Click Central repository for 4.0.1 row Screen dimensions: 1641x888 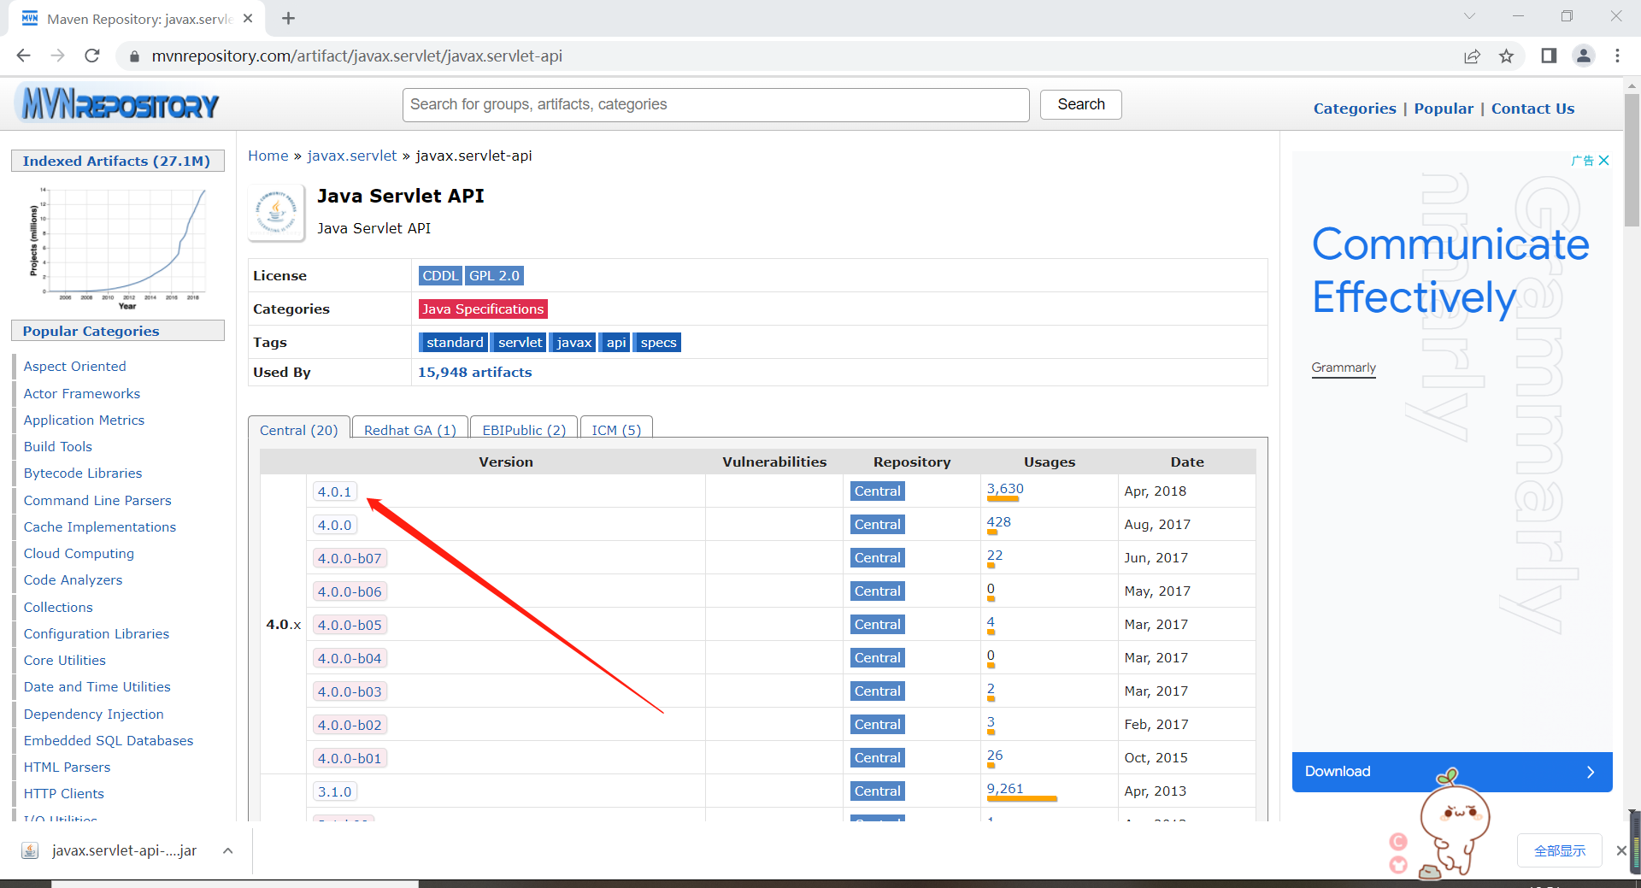(877, 491)
